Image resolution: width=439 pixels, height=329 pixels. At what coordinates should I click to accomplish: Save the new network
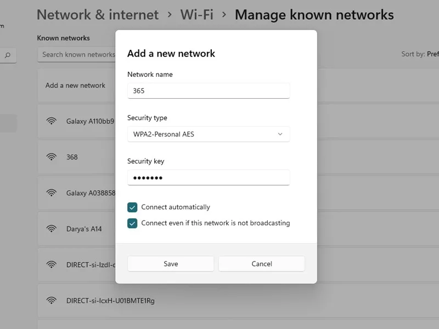point(171,264)
